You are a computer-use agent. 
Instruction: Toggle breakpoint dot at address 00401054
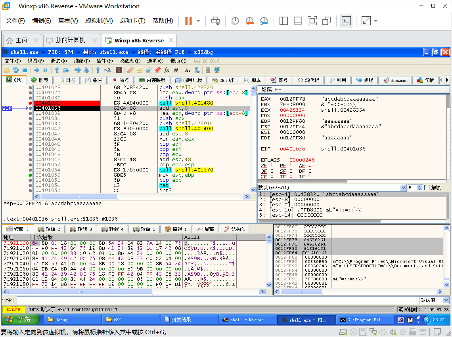[30, 169]
